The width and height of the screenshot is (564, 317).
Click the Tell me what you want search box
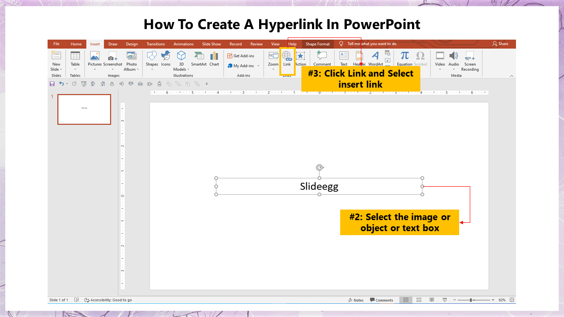(371, 44)
